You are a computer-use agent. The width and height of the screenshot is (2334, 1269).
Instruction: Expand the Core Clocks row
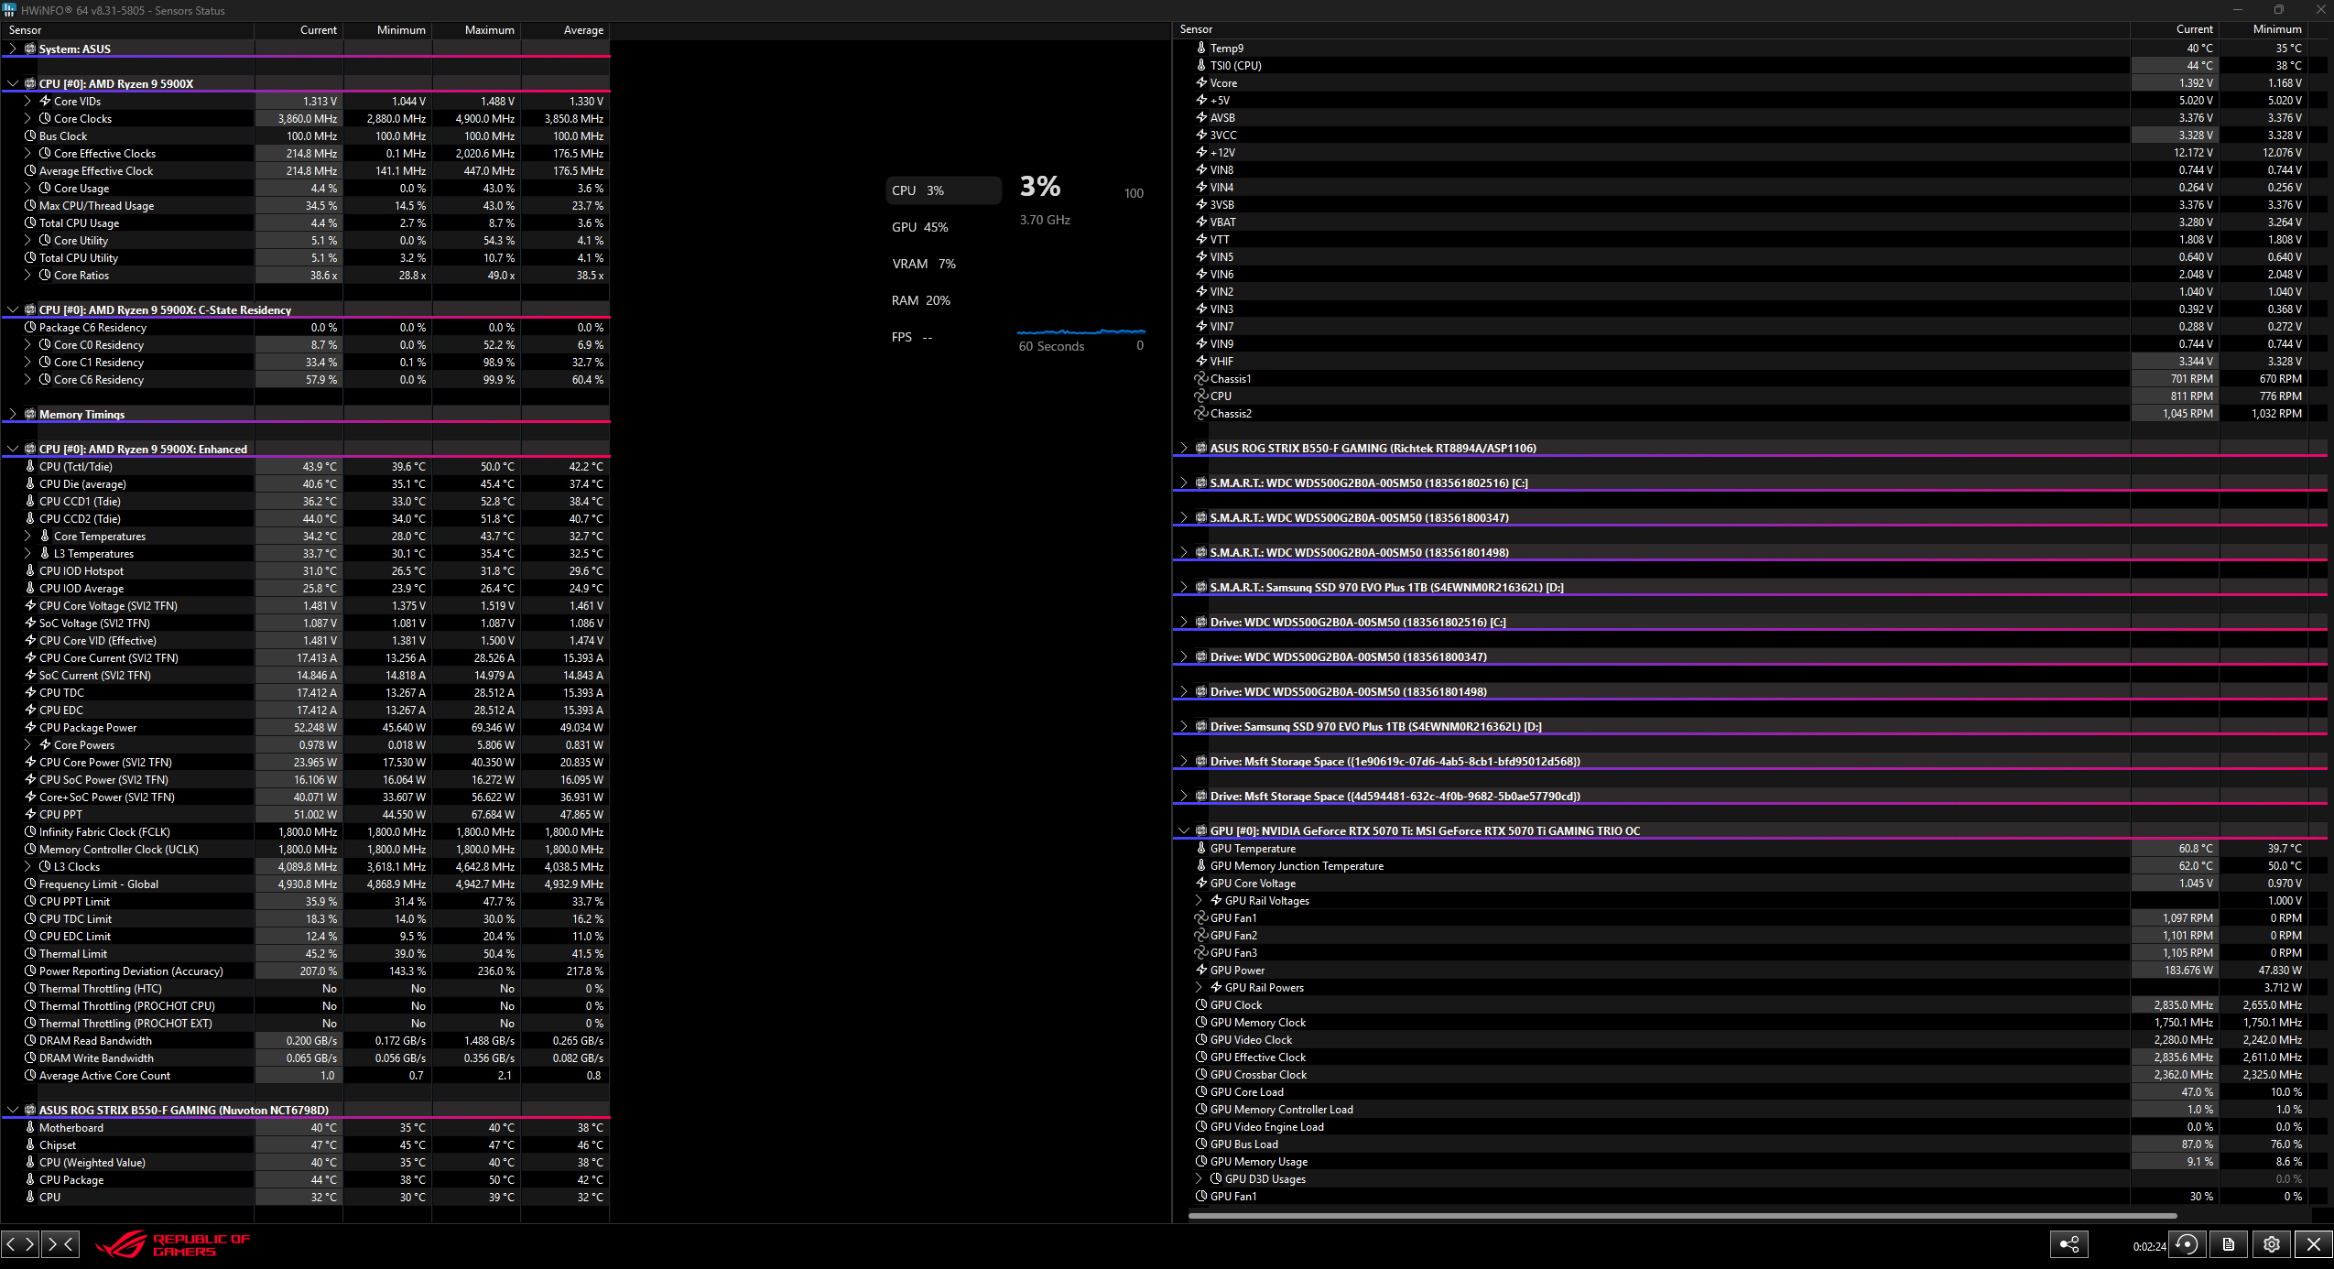pyautogui.click(x=27, y=118)
